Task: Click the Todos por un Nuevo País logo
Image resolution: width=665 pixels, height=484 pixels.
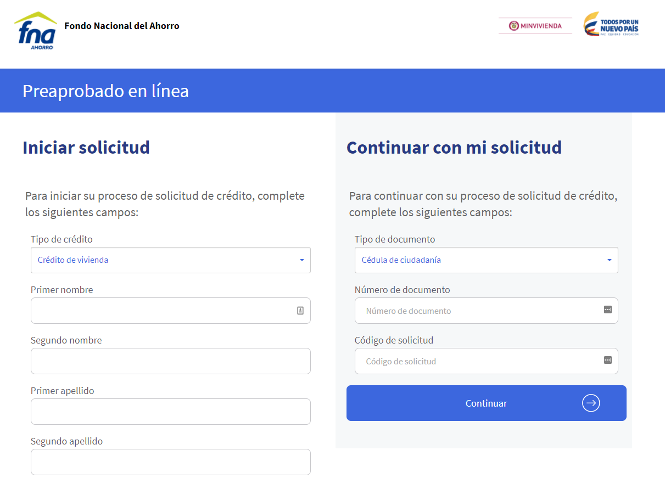Action: pos(611,25)
